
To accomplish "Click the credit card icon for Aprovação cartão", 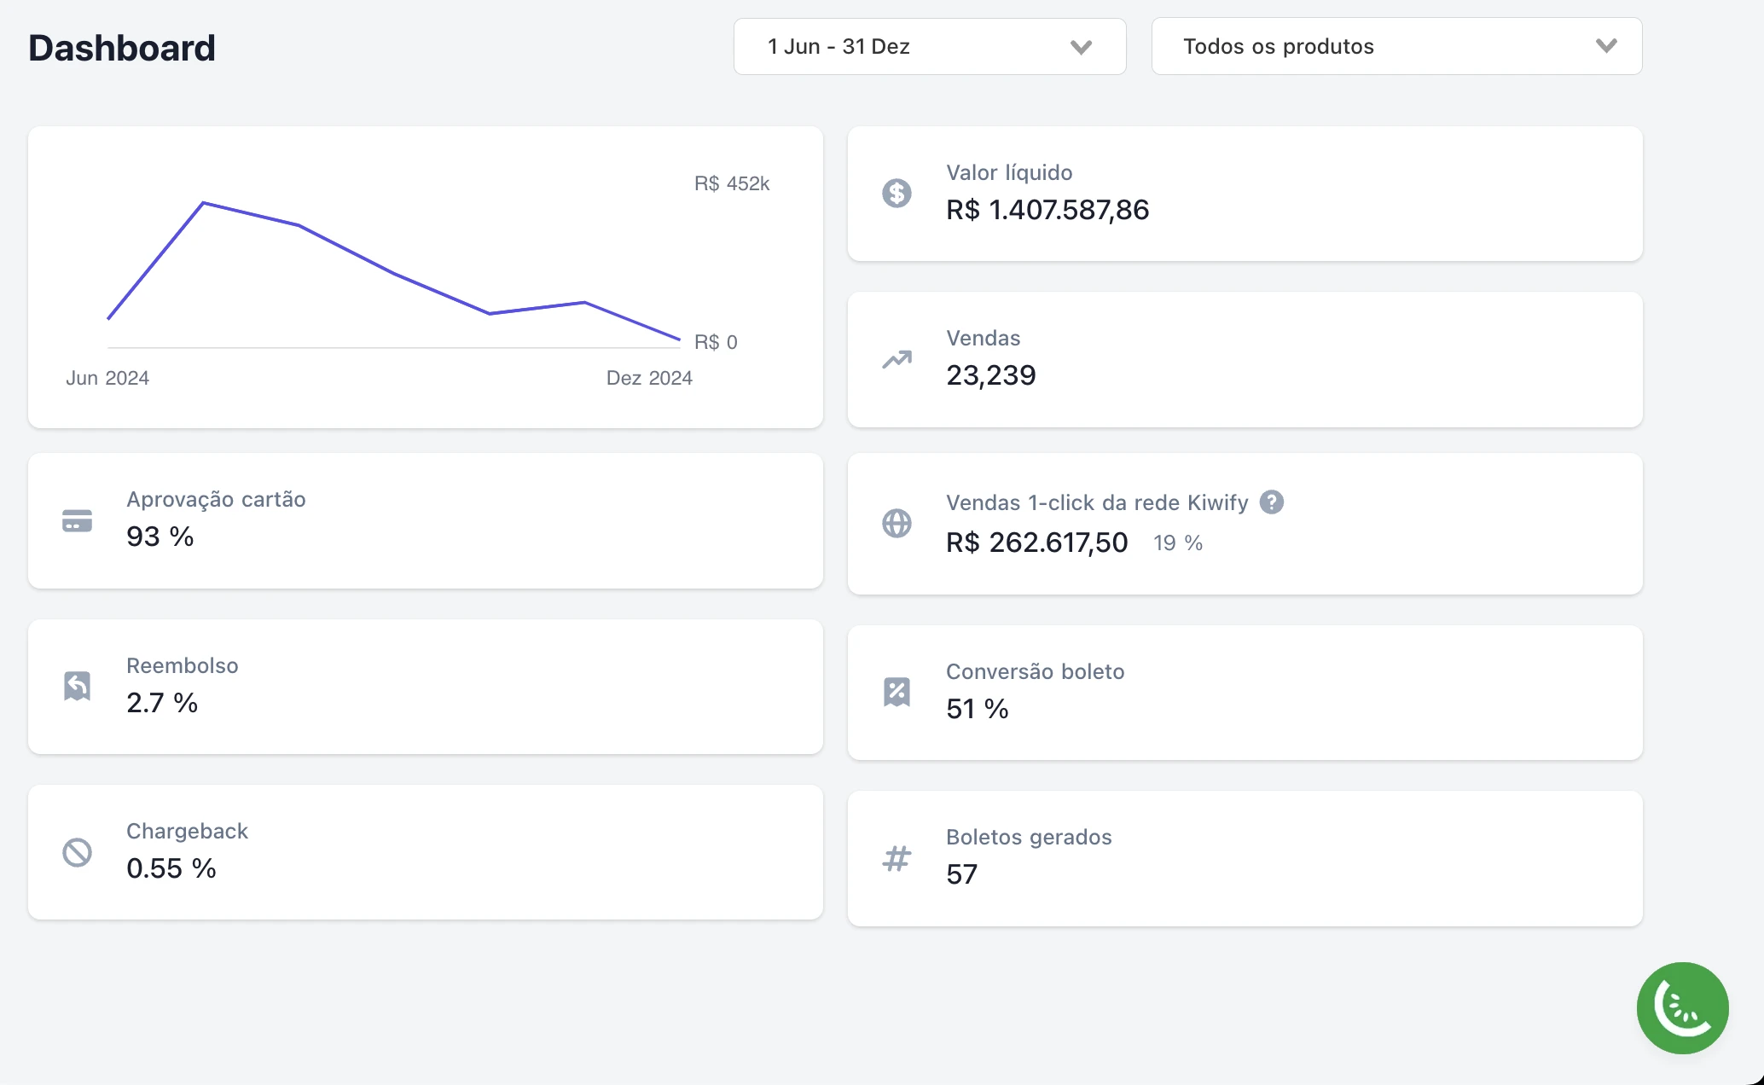I will [x=78, y=520].
